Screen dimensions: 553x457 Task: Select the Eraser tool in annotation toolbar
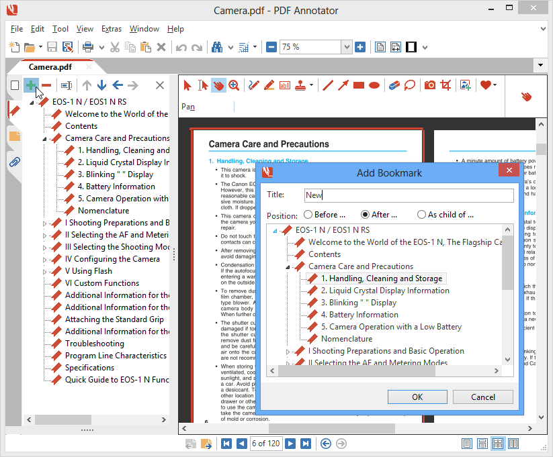(x=394, y=85)
